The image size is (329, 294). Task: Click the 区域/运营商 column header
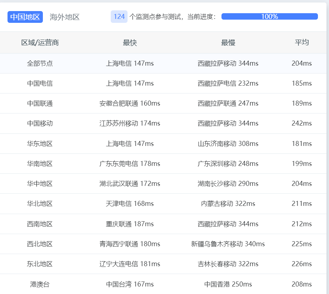(40, 43)
